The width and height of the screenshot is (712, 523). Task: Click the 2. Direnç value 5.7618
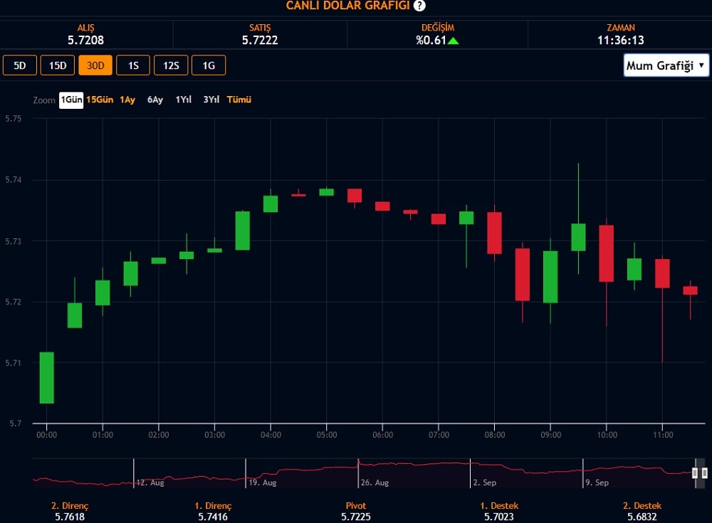[x=70, y=517]
